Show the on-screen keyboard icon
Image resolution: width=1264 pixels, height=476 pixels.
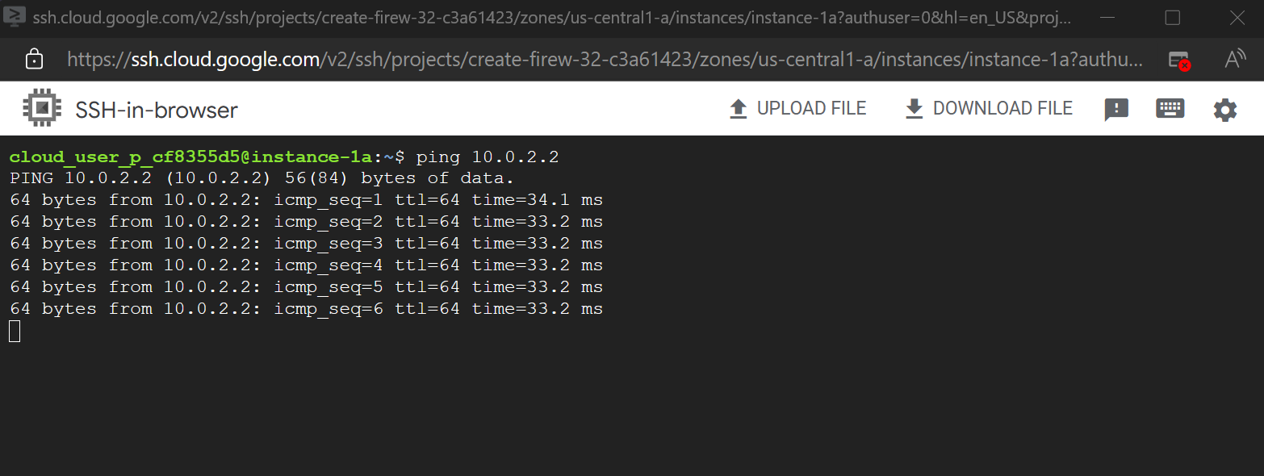point(1170,108)
